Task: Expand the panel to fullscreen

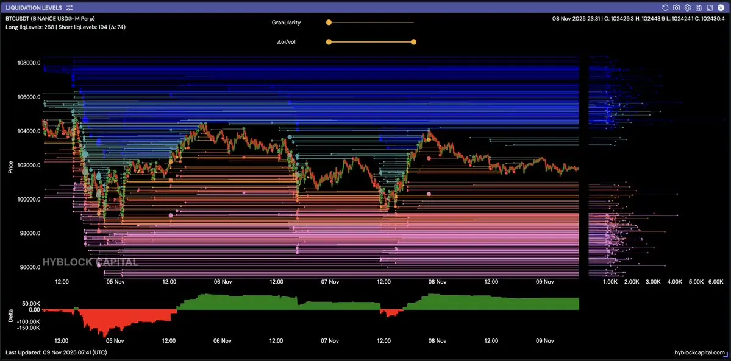Action: (710, 7)
